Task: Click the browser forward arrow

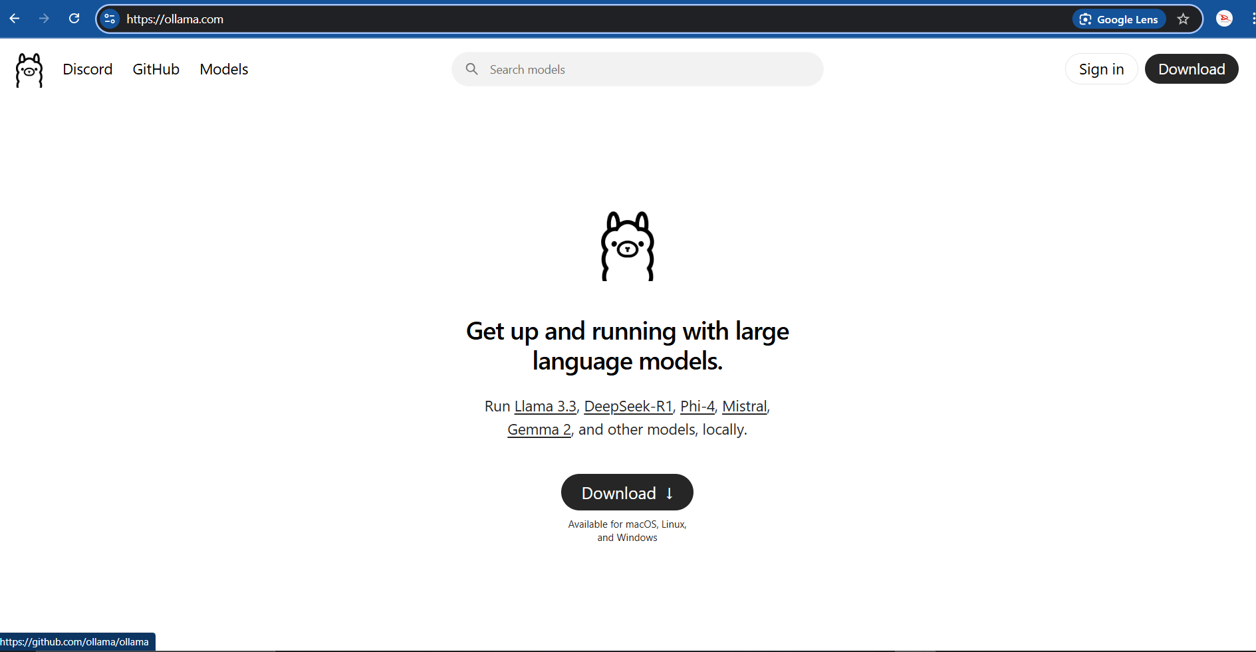Action: pyautogui.click(x=44, y=19)
